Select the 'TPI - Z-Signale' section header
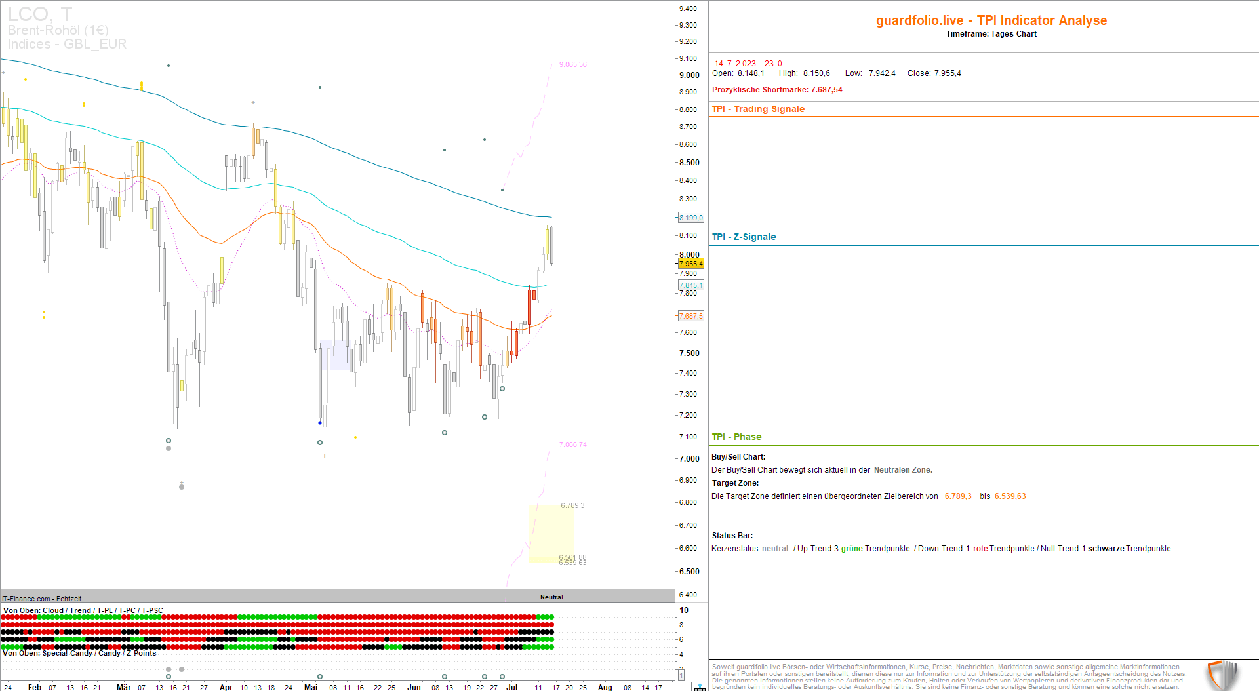 click(x=744, y=237)
